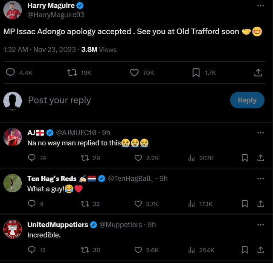Open the @TenHagBall_ profile link
Image resolution: width=273 pixels, height=263 pixels.
click(131, 179)
